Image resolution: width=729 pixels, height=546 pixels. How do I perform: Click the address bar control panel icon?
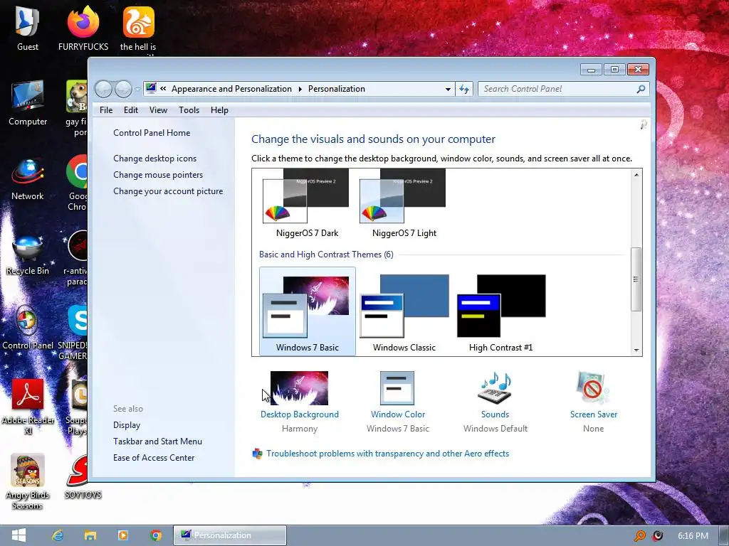point(151,88)
